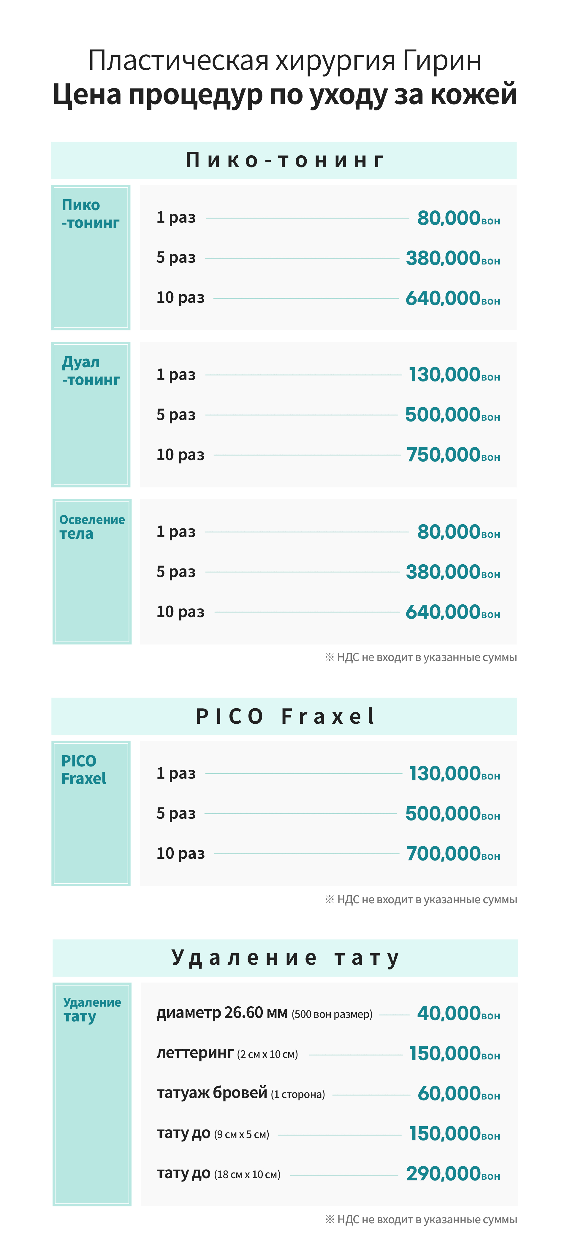Image resolution: width=570 pixels, height=1242 pixels.
Task: Click the Освеление тела category box
Action: coord(92,571)
